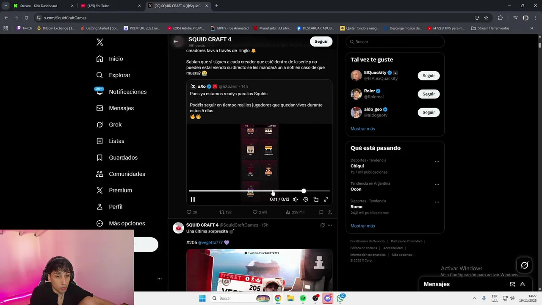Open options for the Roma trend
The height and width of the screenshot is (305, 542).
point(437,202)
